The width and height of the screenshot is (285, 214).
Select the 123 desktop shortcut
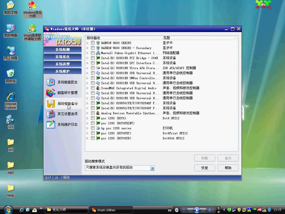pos(11,122)
